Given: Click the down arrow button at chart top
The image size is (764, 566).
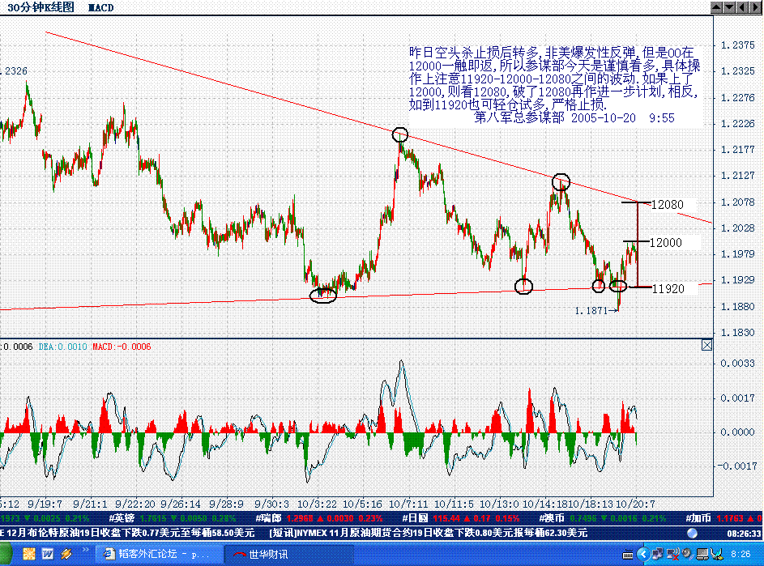Looking at the screenshot, I should (729, 7).
